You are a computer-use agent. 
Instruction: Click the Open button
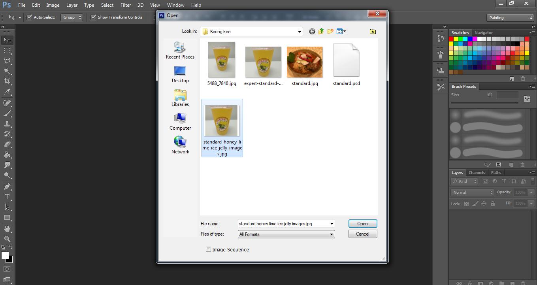362,224
